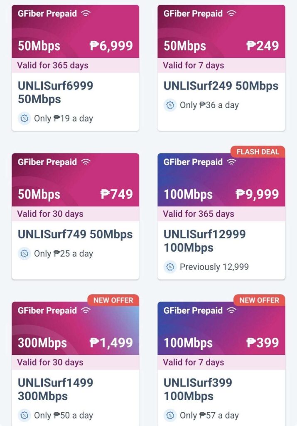The width and height of the screenshot is (297, 426).
Task: Click the discount badge icon beside 'Only ₱36 a day'
Action: (x=170, y=105)
